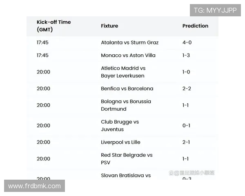The height and width of the screenshot is (196, 245).
Task: Select the Bologna vs Borussia Dortmund fixture
Action: [x=126, y=105]
